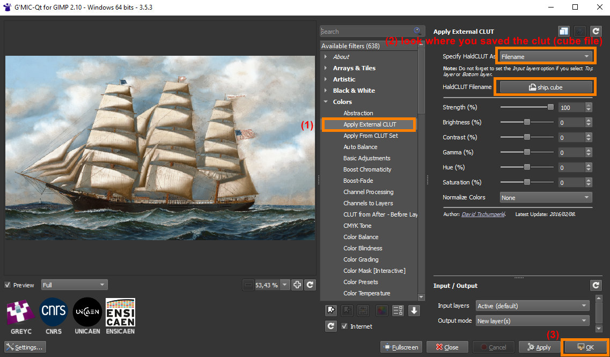Open the Specify HaldCLUT As dropdown
This screenshot has width=610, height=357.
(546, 57)
